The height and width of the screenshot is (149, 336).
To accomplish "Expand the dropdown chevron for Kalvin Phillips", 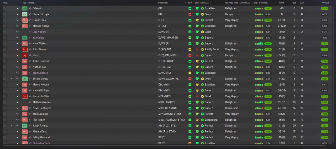I will point(18,91).
